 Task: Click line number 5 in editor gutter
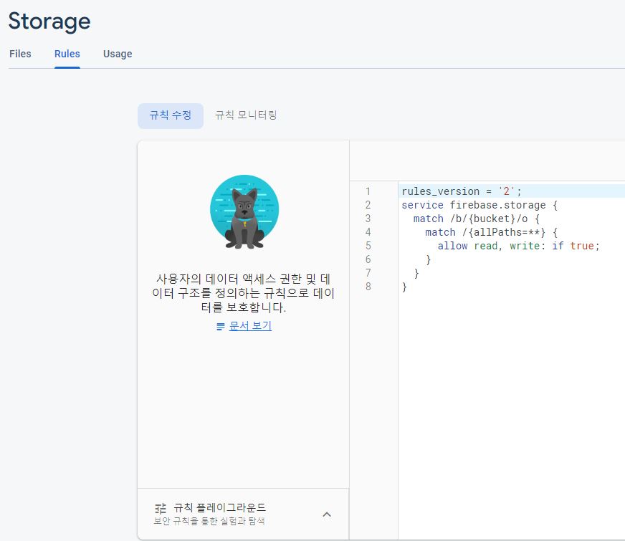pos(368,246)
